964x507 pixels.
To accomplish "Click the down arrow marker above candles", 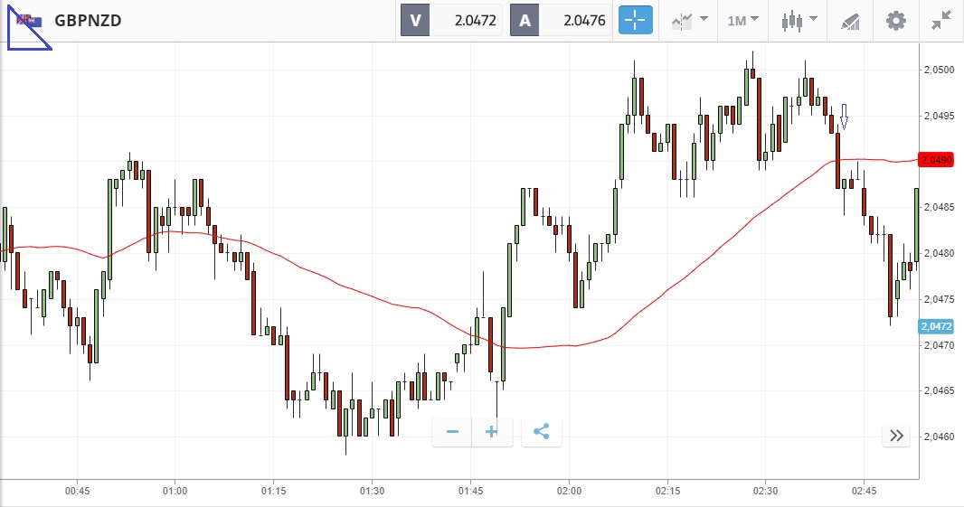I will pyautogui.click(x=844, y=116).
